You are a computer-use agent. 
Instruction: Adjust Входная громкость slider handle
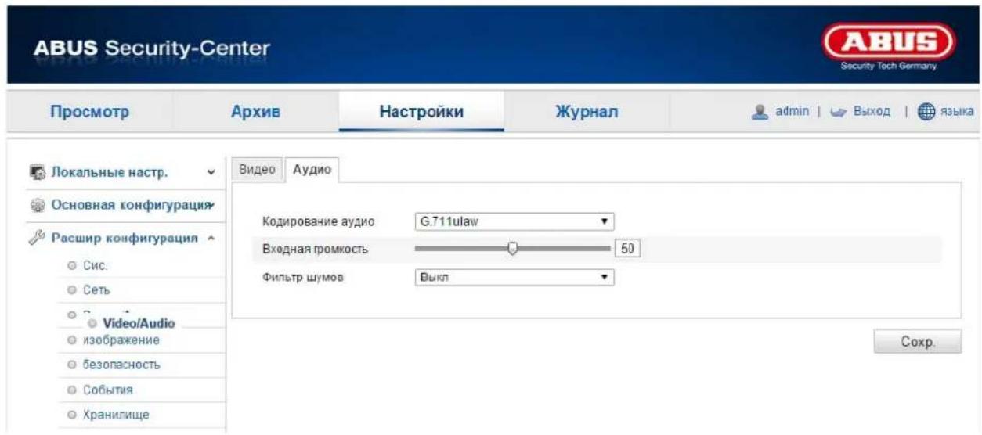point(513,249)
